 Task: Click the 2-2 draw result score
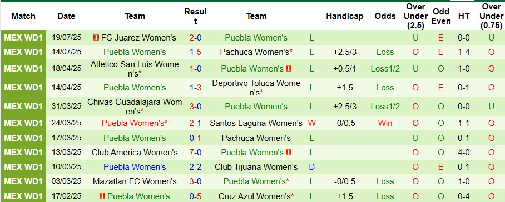pos(196,167)
